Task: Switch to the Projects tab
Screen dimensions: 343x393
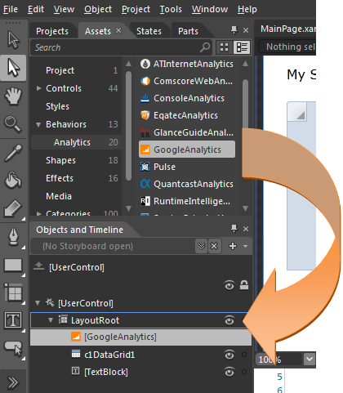Action: (52, 31)
